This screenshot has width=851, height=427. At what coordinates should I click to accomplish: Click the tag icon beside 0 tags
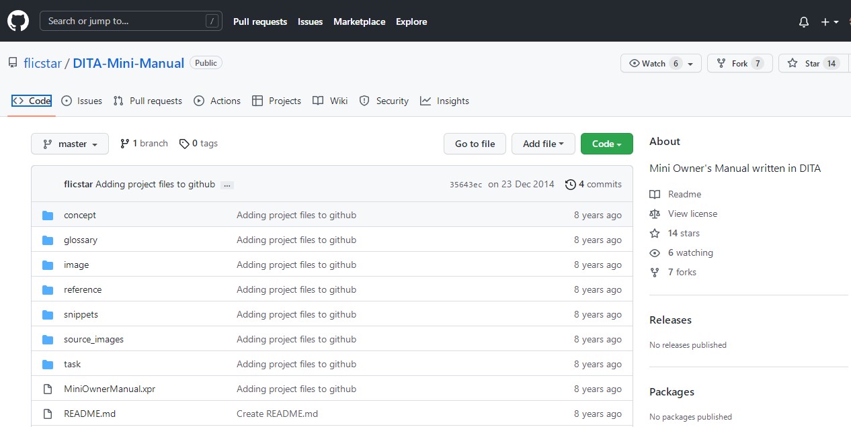[184, 144]
